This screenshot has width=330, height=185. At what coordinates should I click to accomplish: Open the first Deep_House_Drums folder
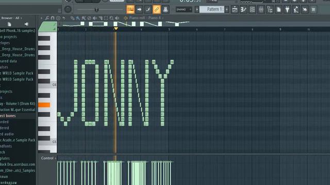coord(18,49)
